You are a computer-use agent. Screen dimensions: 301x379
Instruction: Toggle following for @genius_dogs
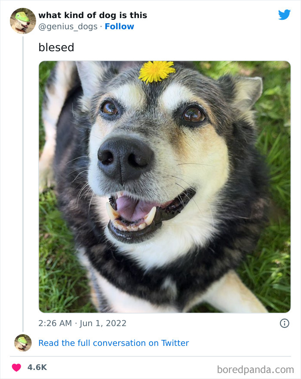120,26
